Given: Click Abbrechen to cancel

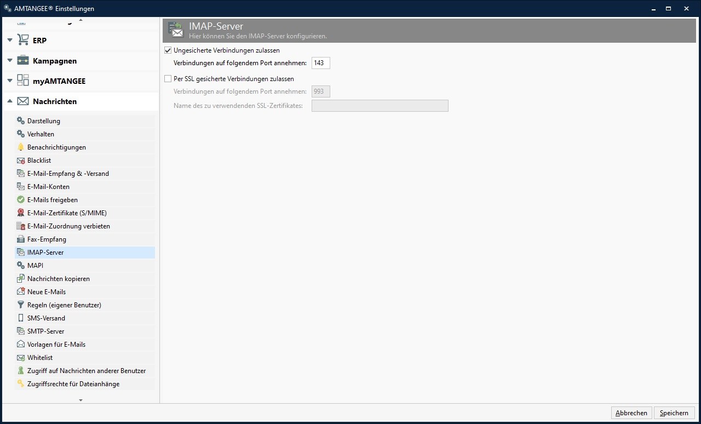Looking at the screenshot, I should [x=631, y=413].
